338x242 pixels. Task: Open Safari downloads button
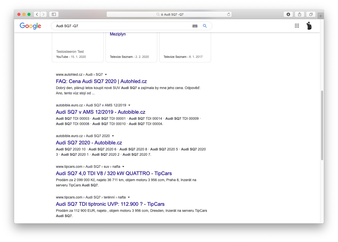coord(288,14)
